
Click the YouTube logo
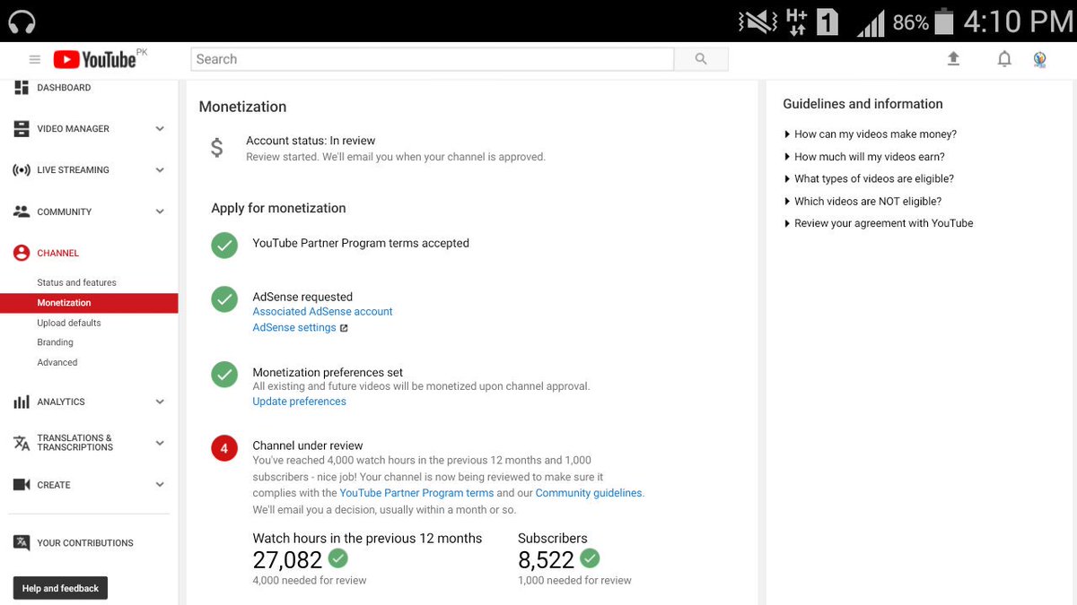point(95,59)
